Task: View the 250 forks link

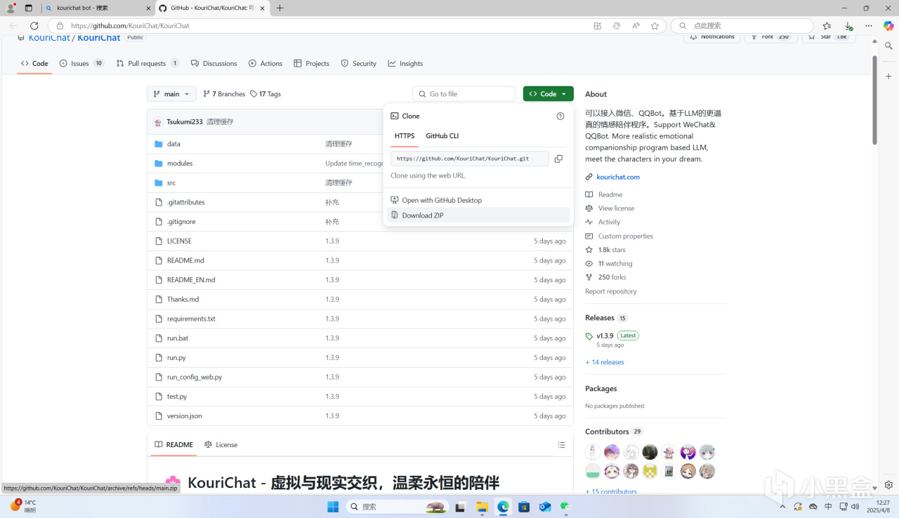Action: tap(612, 277)
